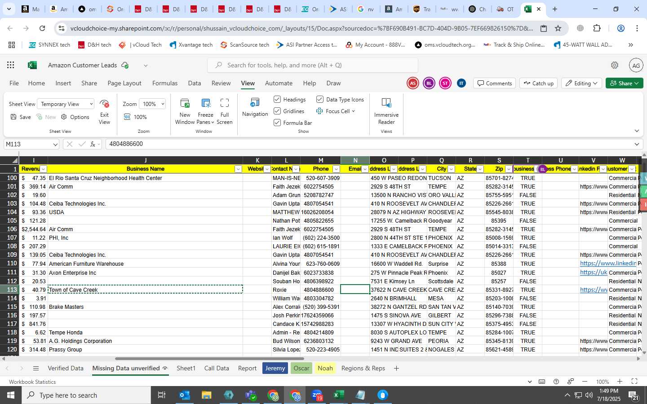
Task: Select the Oscar sheet tab
Action: (301, 368)
